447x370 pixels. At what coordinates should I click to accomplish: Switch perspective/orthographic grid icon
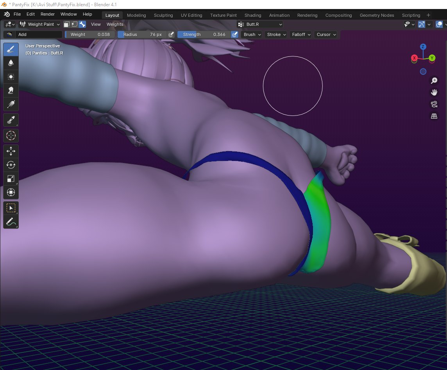coord(434,116)
